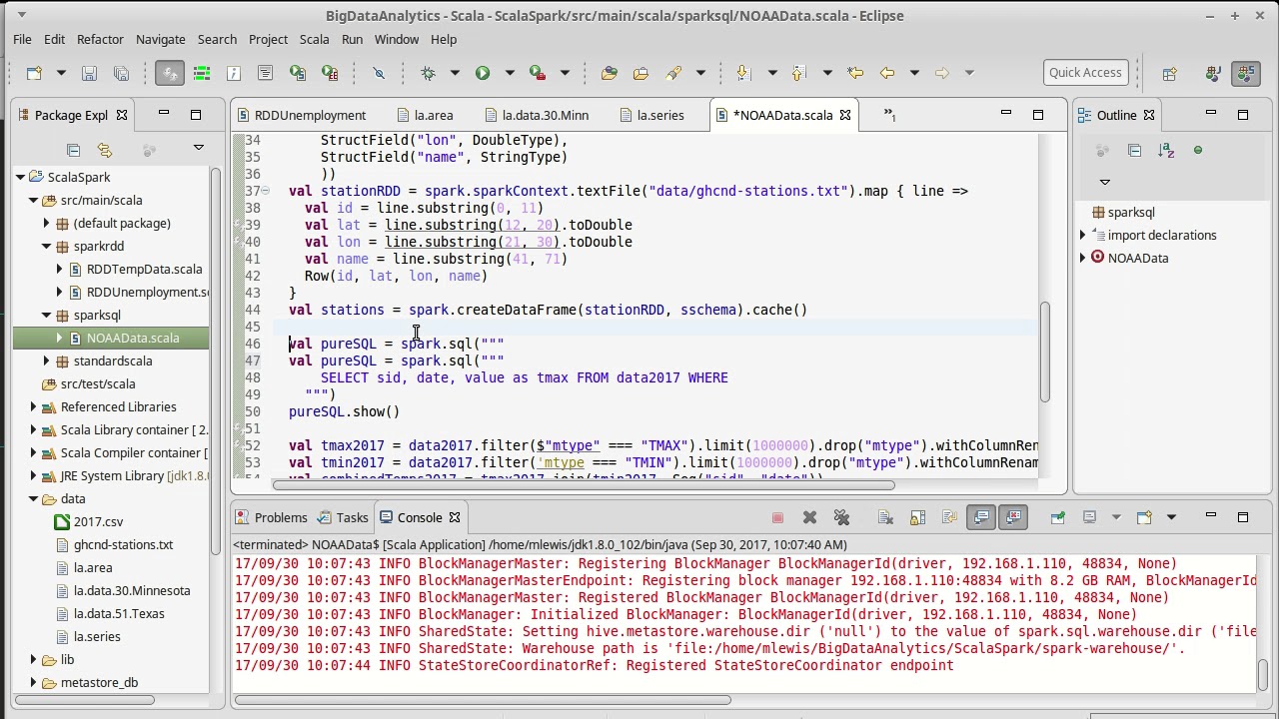
Task: Click the Search flashlight icon in the toolbar
Action: pos(673,73)
